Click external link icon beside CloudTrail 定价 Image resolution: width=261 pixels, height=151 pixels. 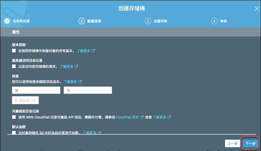141,117
